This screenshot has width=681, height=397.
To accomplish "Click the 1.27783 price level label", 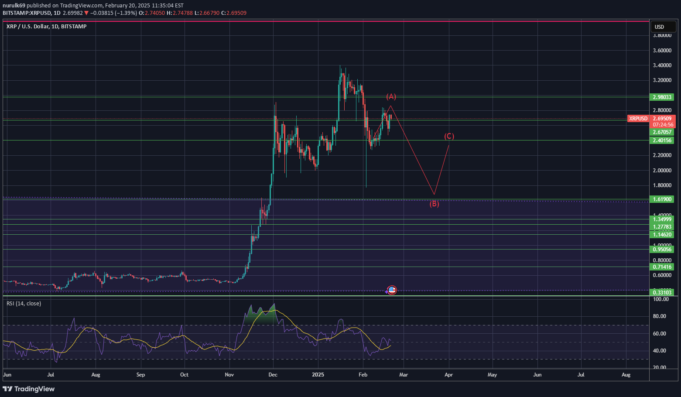I will 662,227.
